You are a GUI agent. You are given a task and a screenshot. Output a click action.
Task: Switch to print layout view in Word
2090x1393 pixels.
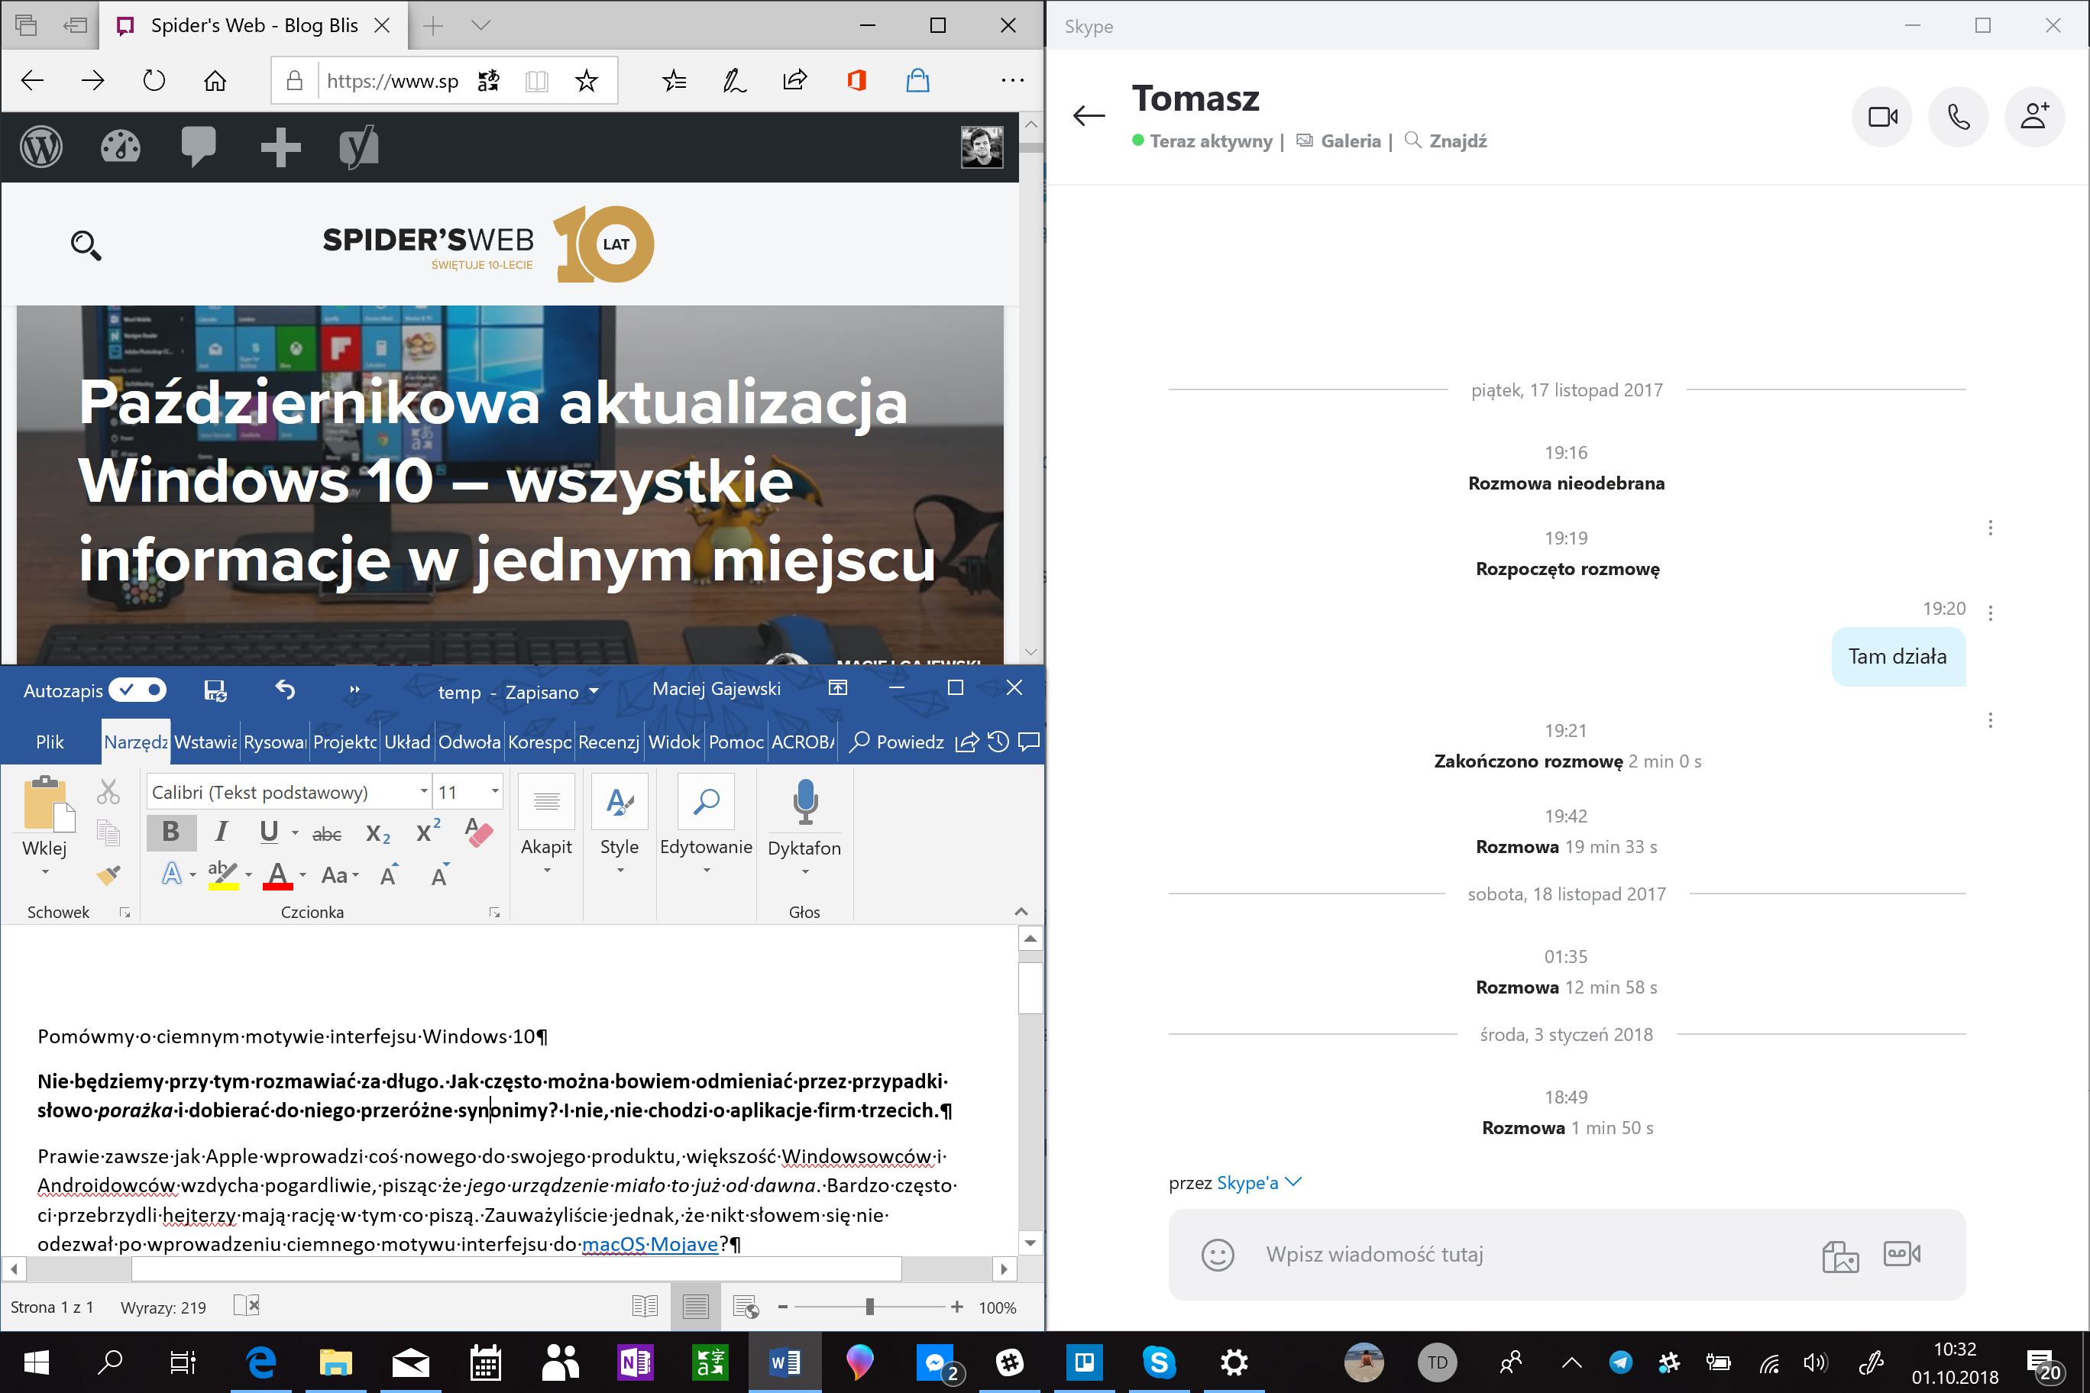pyautogui.click(x=696, y=1307)
